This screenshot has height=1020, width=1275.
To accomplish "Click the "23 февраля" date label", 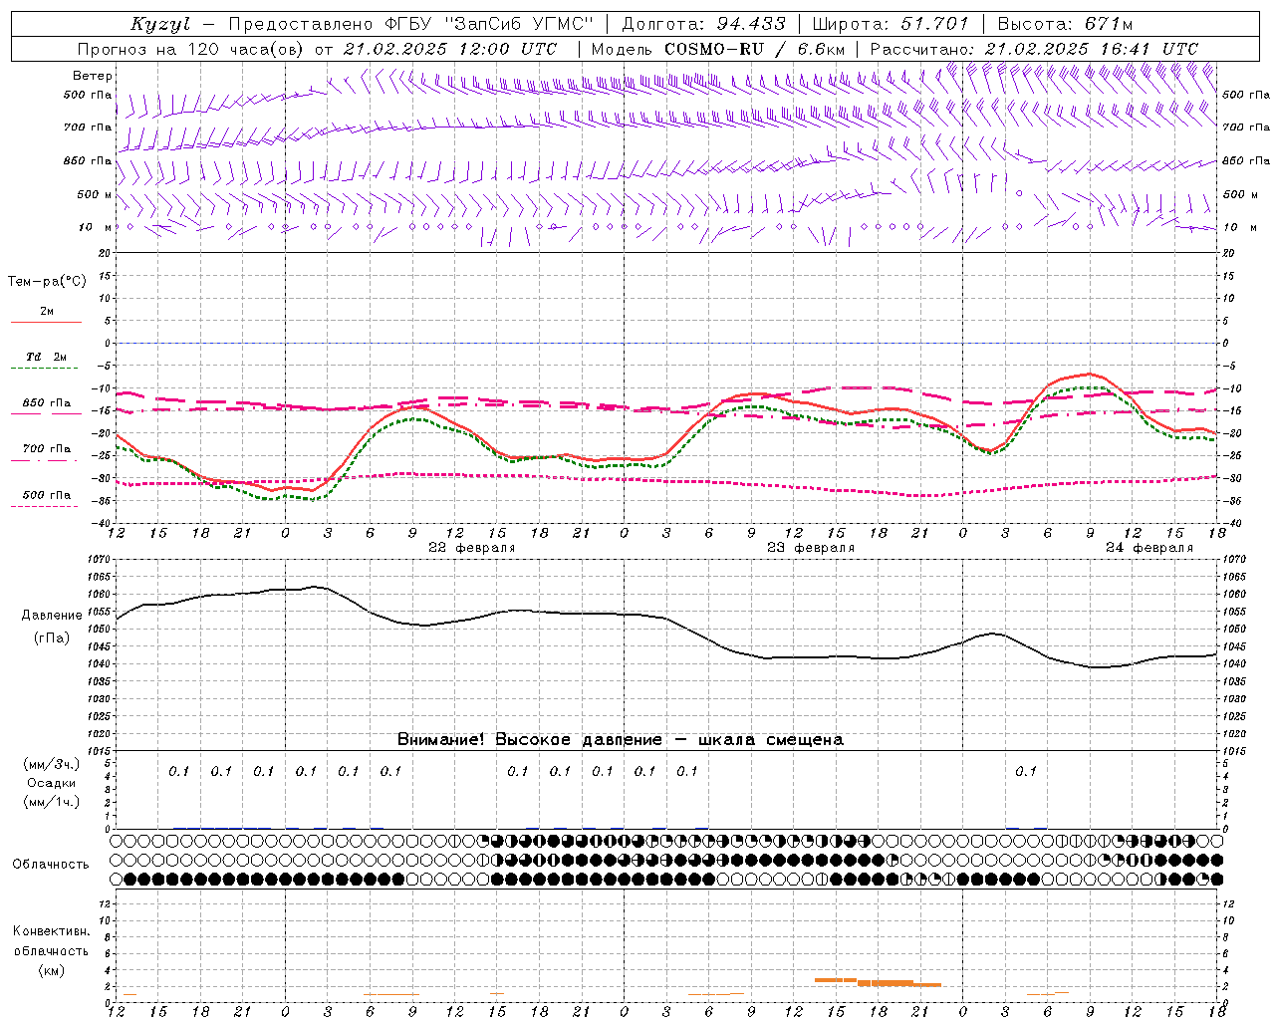I will [811, 548].
